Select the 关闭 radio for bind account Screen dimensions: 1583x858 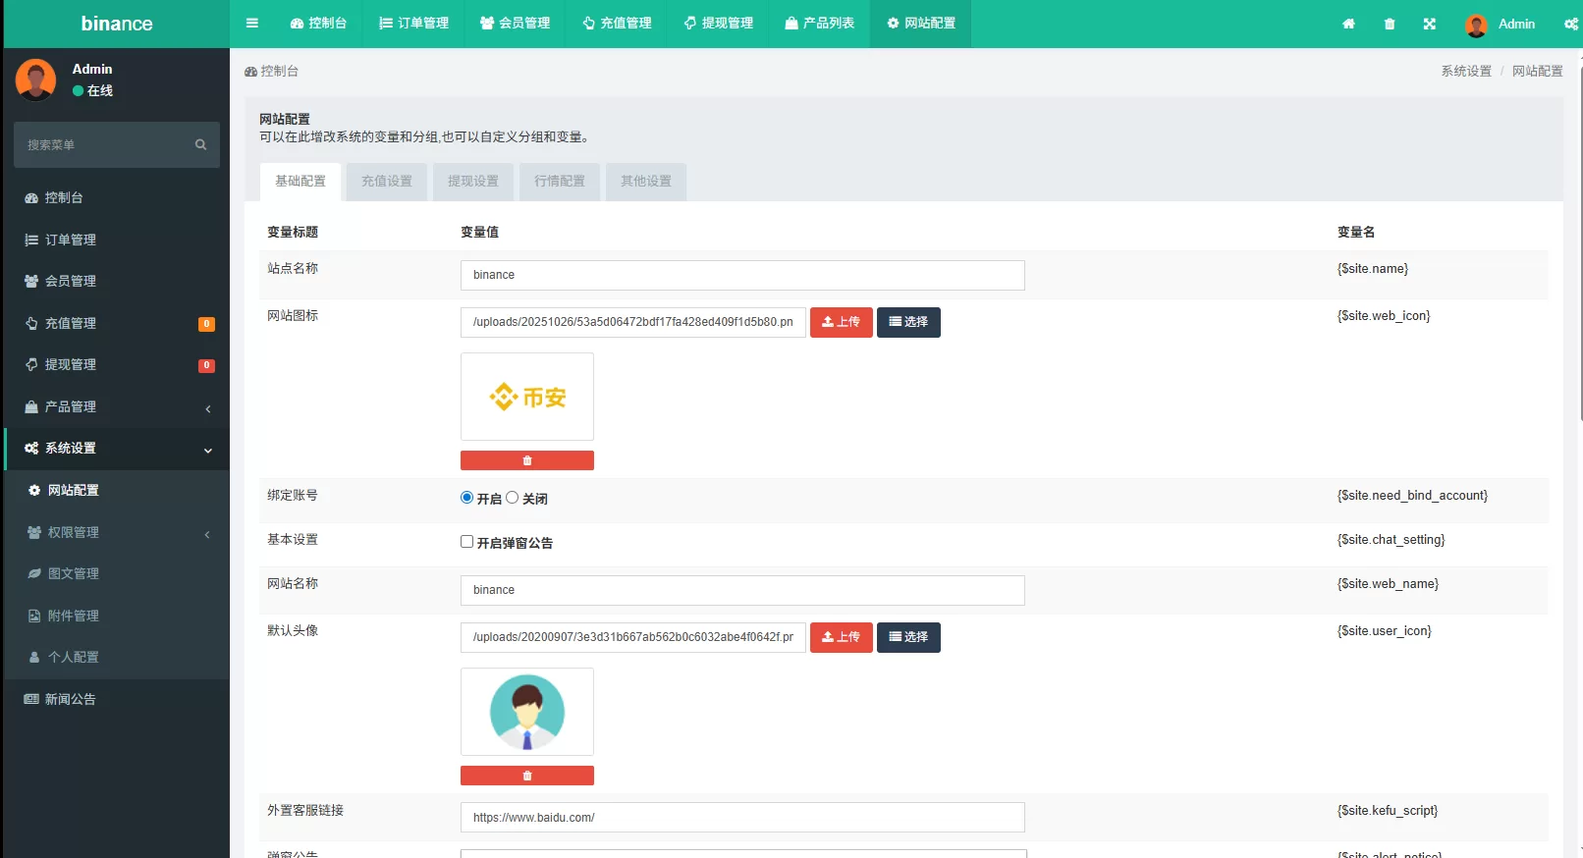point(513,498)
